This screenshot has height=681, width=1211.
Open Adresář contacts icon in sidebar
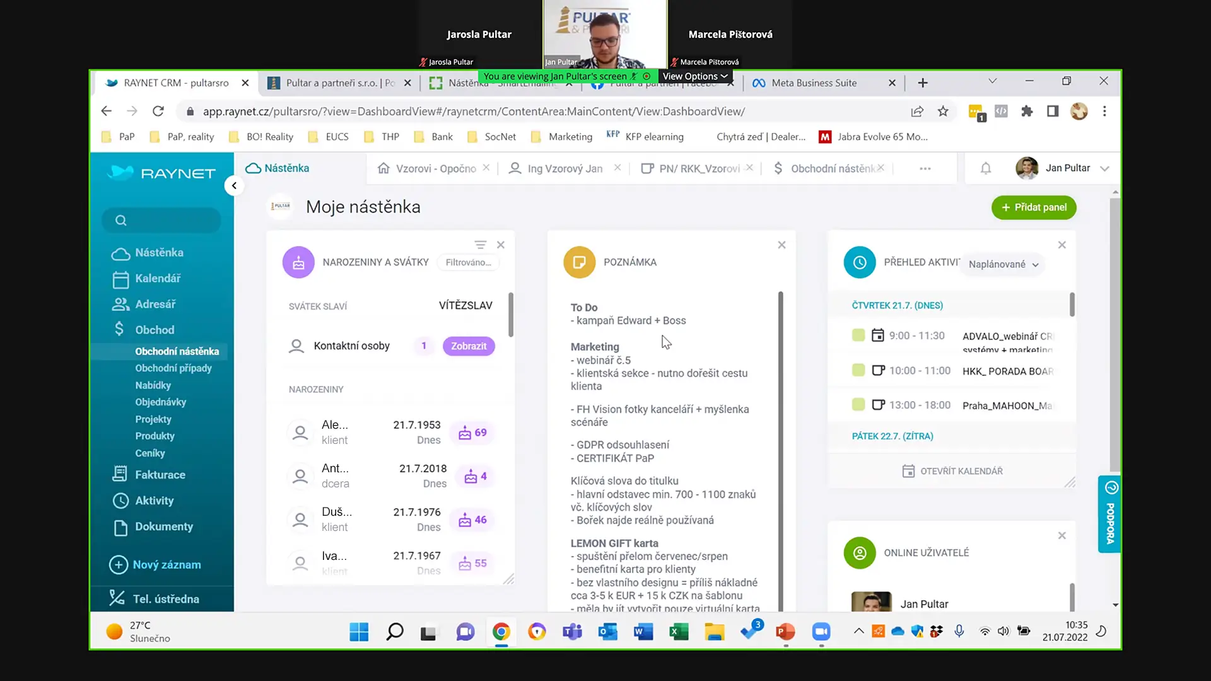pos(120,304)
